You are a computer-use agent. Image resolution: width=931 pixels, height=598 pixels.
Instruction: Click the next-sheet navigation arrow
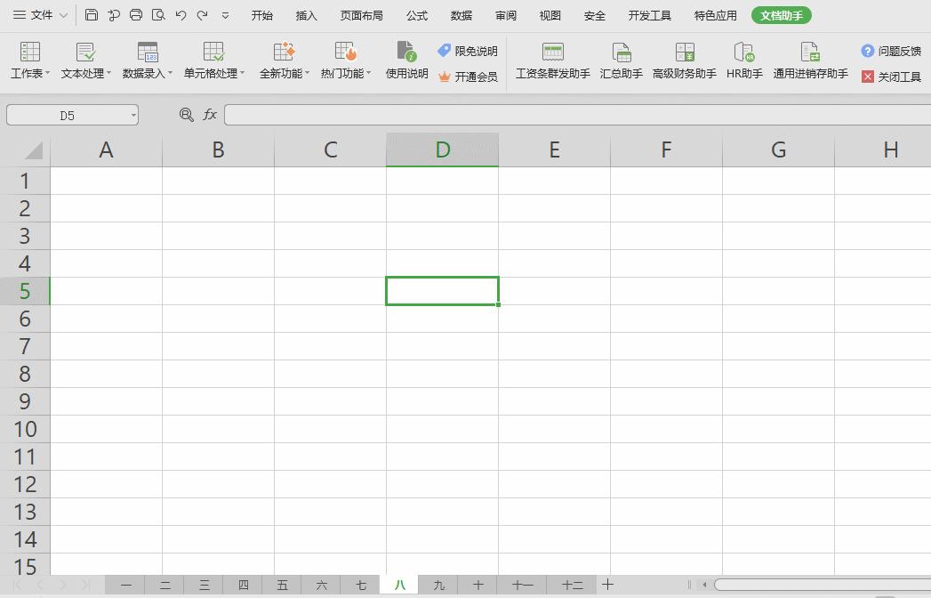(62, 585)
